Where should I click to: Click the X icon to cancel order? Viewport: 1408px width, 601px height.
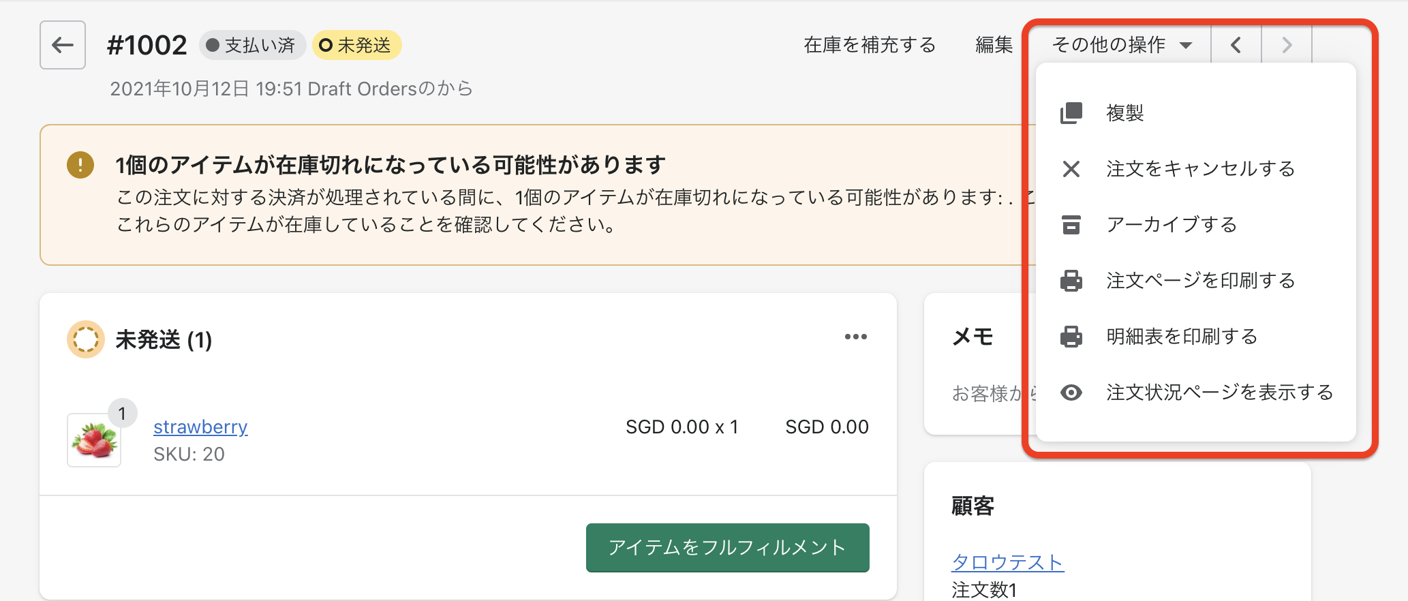tap(1071, 169)
